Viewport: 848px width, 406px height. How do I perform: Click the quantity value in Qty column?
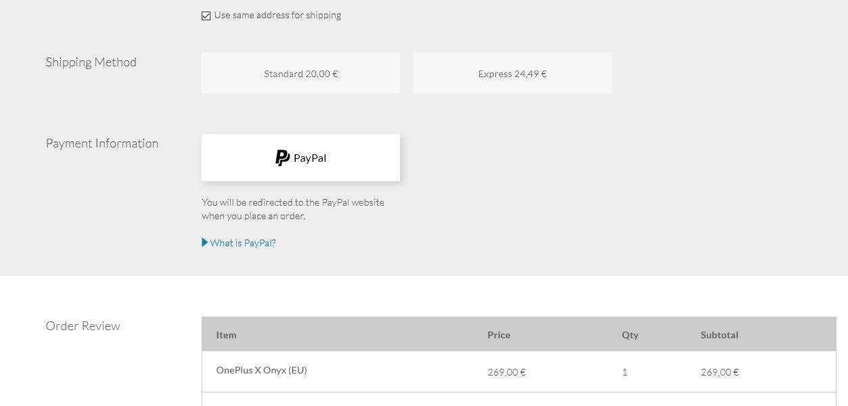coord(625,372)
